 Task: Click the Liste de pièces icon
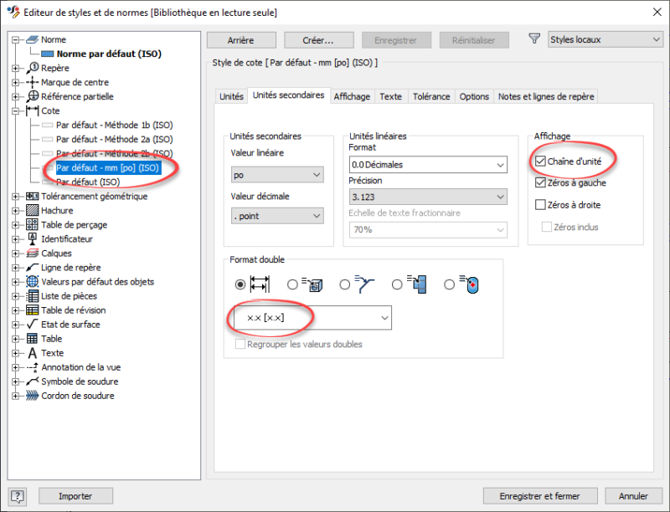coord(33,296)
